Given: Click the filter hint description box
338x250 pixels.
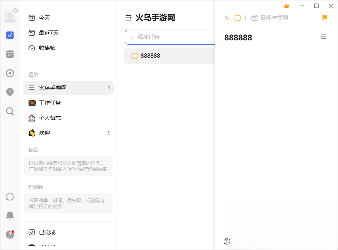Looking at the screenshot, I should pyautogui.click(x=68, y=203).
